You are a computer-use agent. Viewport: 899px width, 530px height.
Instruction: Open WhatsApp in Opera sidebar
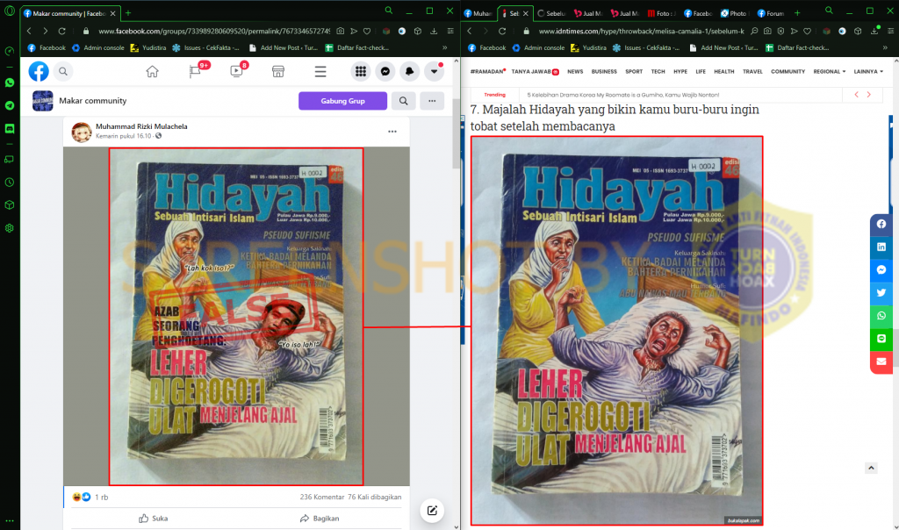coord(10,83)
